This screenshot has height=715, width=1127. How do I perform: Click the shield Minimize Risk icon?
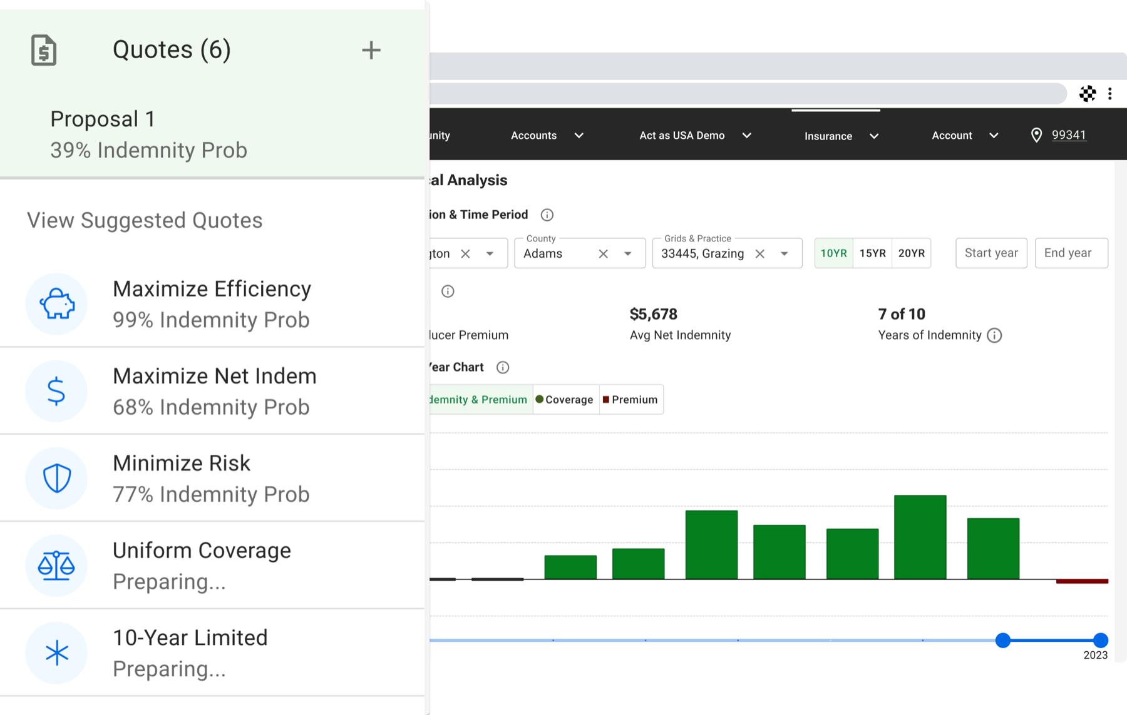coord(57,479)
